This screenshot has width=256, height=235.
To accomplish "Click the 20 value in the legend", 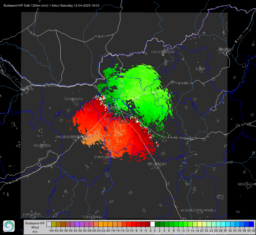I will (202, 231).
